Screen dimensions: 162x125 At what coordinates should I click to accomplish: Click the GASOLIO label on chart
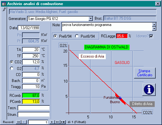pyautogui.click(x=122, y=63)
